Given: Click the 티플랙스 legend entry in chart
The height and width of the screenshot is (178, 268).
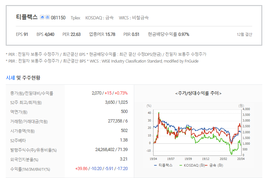Looking at the screenshot, I should [x=163, y=165].
